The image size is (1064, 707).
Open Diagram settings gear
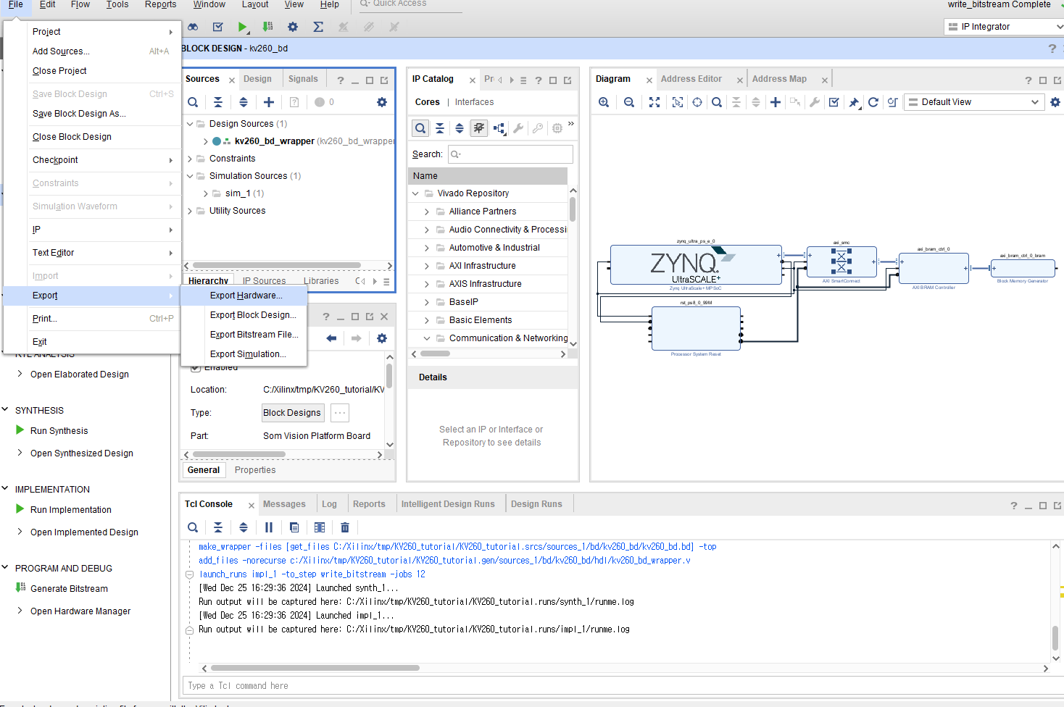(1055, 102)
